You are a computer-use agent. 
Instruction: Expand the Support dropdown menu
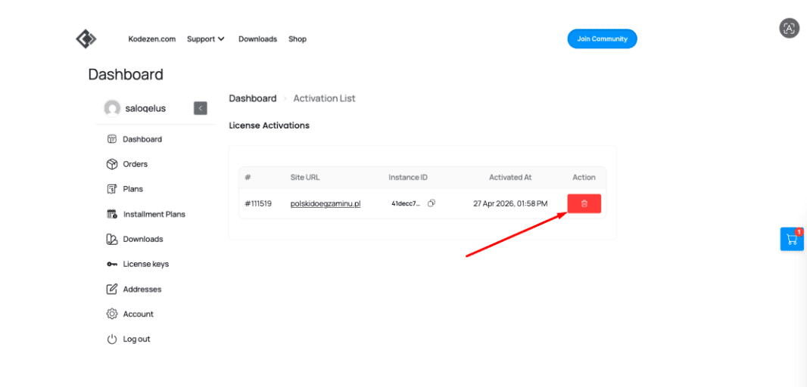(x=206, y=39)
